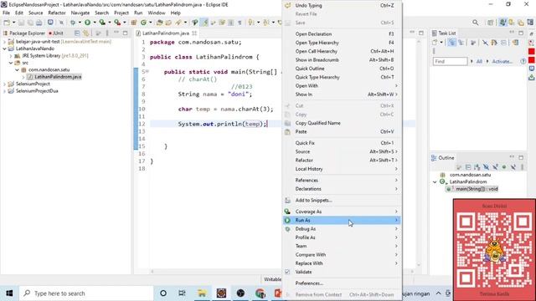This screenshot has height=301, width=536.
Task: Select the Package Explorer tab
Action: (24, 33)
